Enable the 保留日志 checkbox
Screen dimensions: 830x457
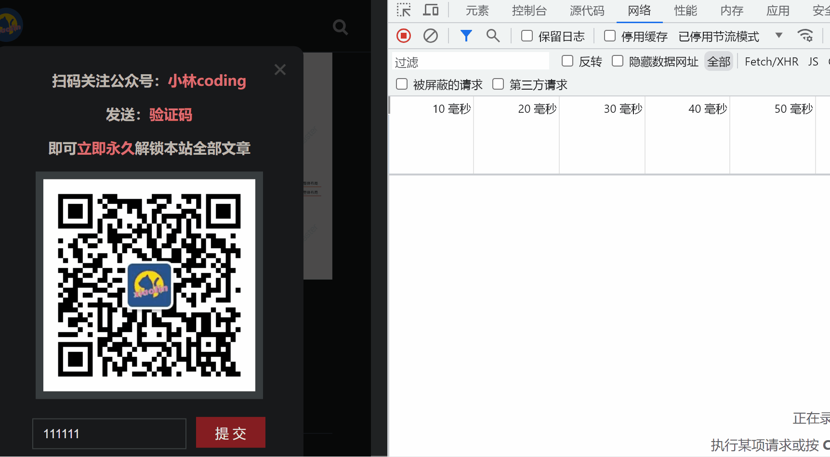click(527, 36)
